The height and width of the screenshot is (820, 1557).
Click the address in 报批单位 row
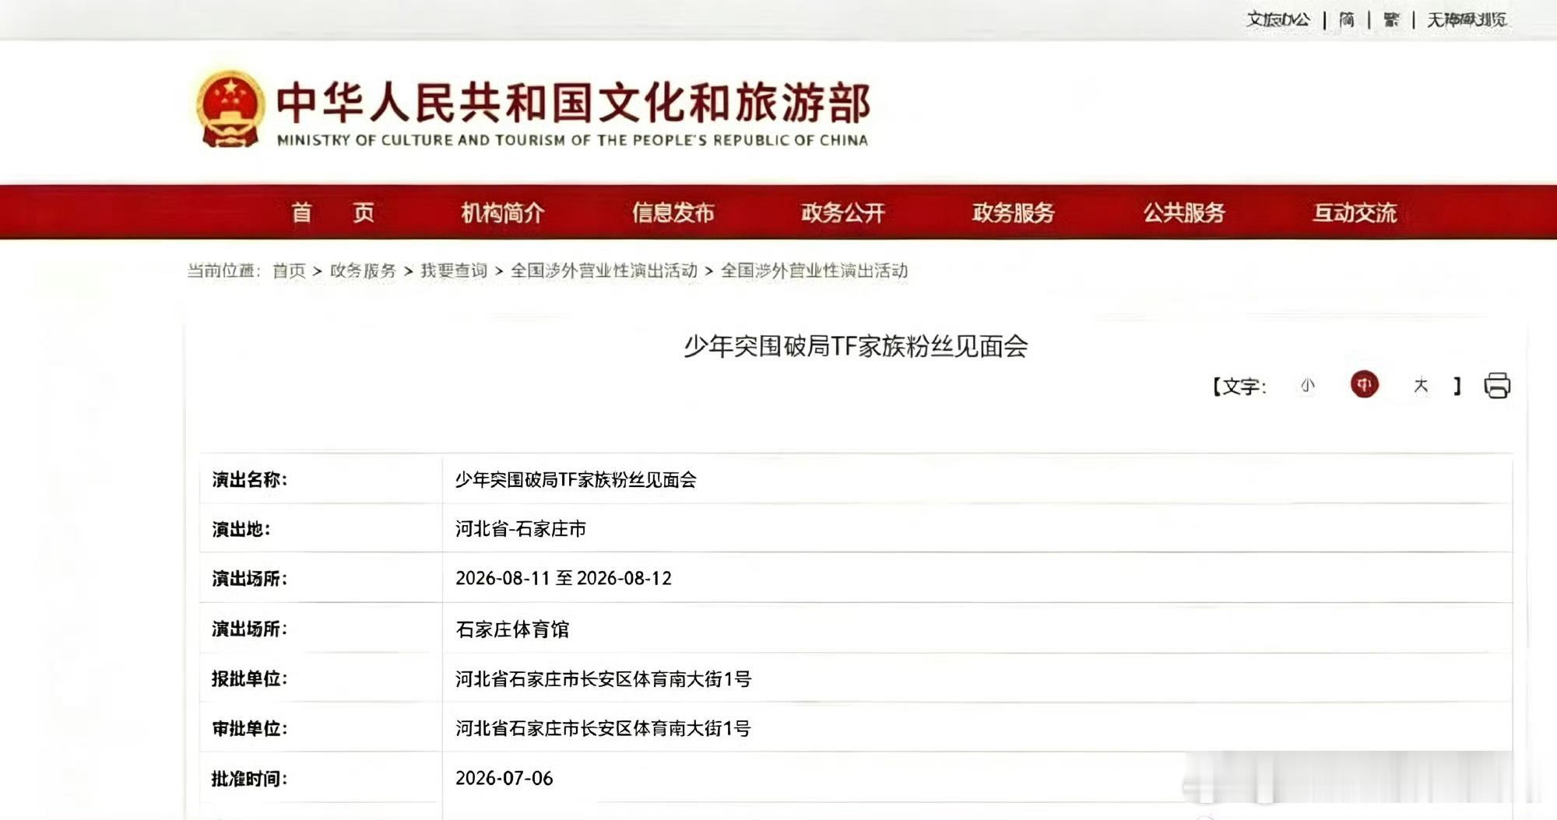pos(603,678)
